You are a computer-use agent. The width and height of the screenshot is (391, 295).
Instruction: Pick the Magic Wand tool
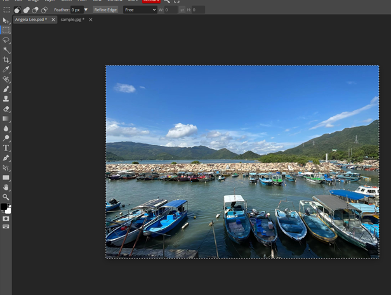click(6, 49)
